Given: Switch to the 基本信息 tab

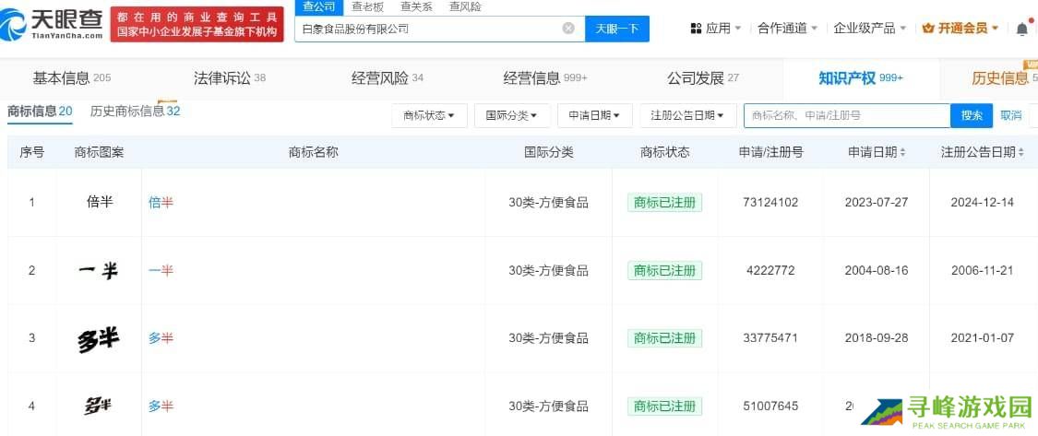Looking at the screenshot, I should pos(71,78).
